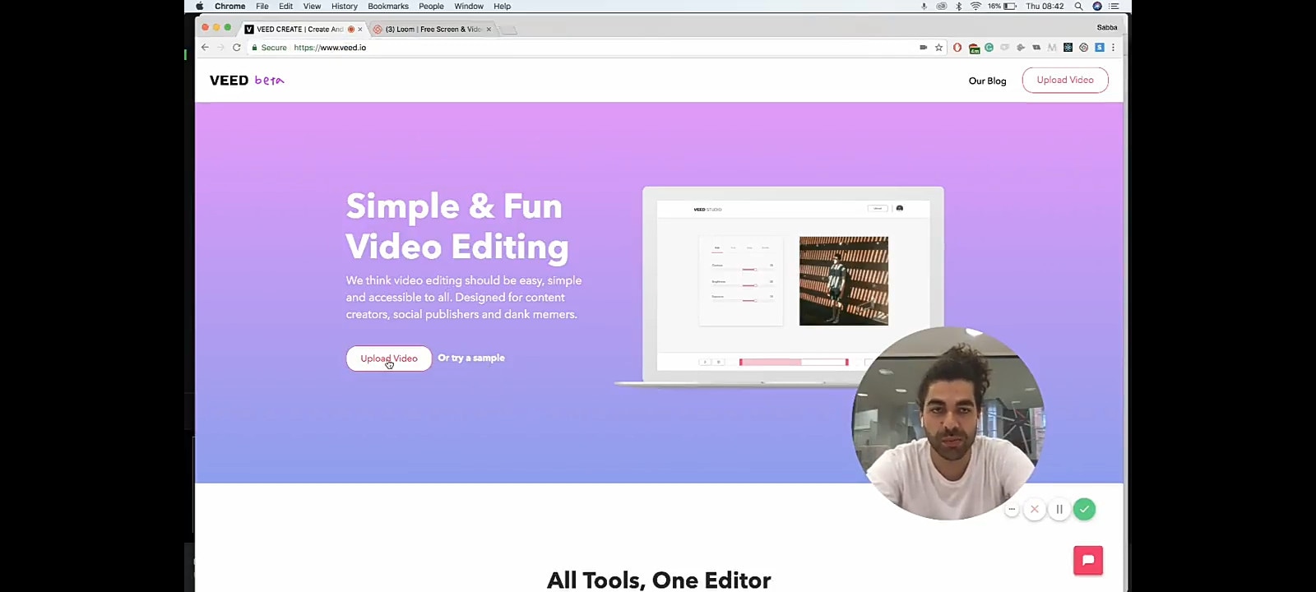Finish Loom recording with green checkmark
The image size is (1316, 592).
(x=1084, y=509)
